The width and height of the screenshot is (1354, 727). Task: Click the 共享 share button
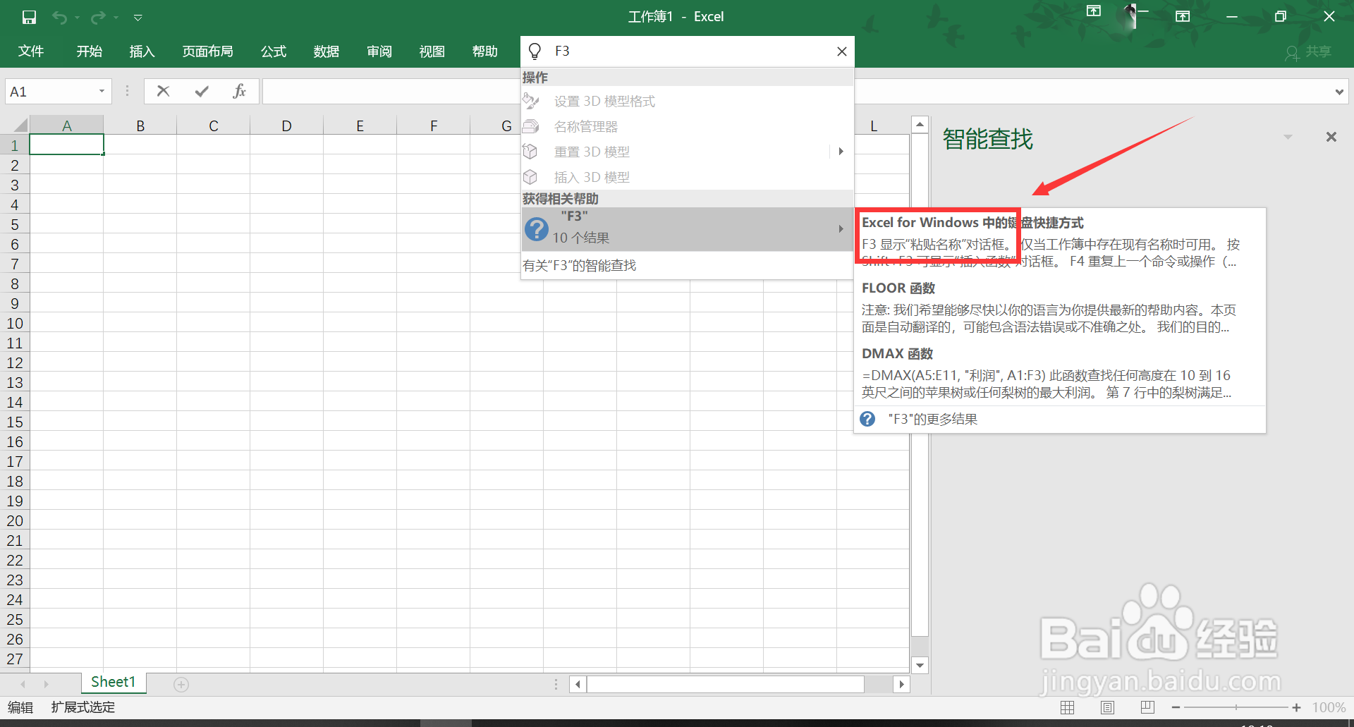[x=1309, y=52]
